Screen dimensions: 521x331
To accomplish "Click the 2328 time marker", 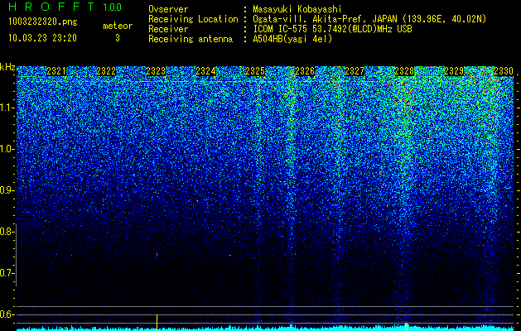I will [x=404, y=71].
